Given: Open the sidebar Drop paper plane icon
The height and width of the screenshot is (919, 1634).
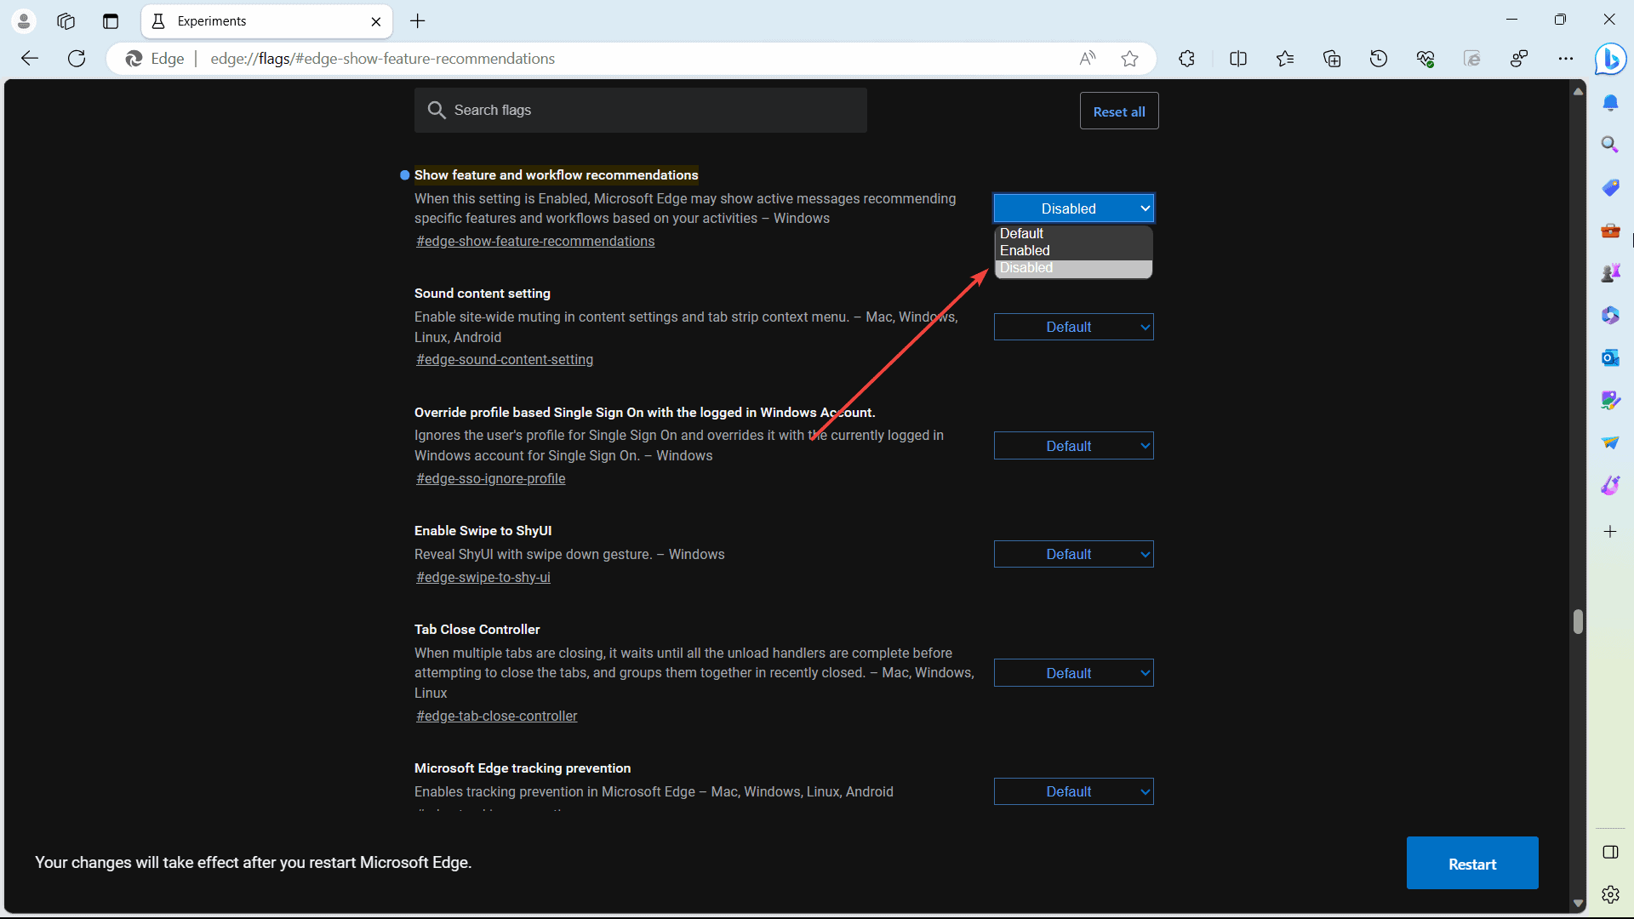Looking at the screenshot, I should click(1610, 442).
